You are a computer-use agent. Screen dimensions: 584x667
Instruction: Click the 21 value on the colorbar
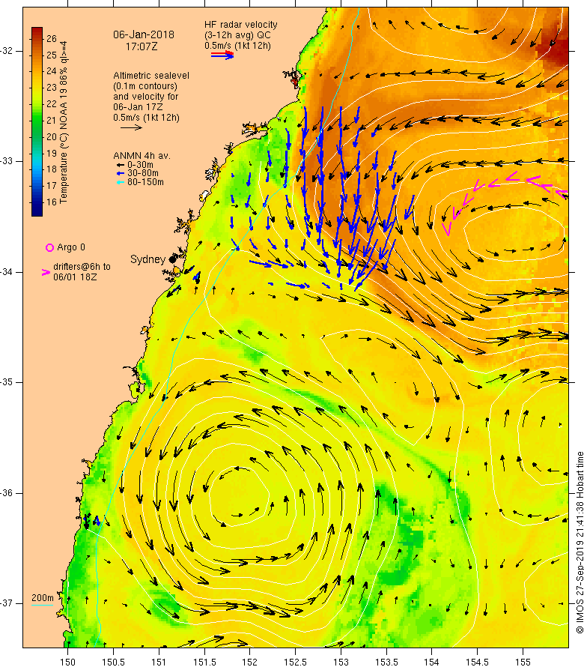(52, 121)
